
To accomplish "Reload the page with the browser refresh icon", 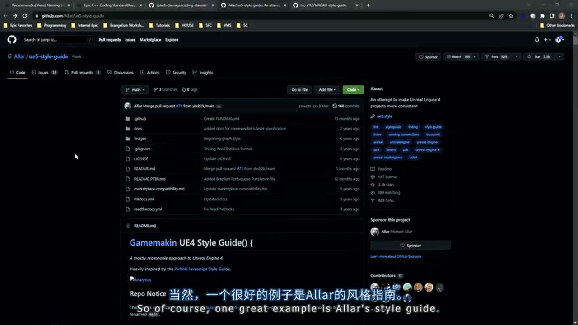I will (25, 16).
